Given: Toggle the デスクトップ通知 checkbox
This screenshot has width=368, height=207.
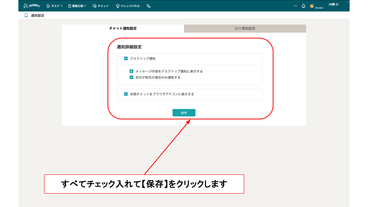Looking at the screenshot, I should click(x=126, y=59).
